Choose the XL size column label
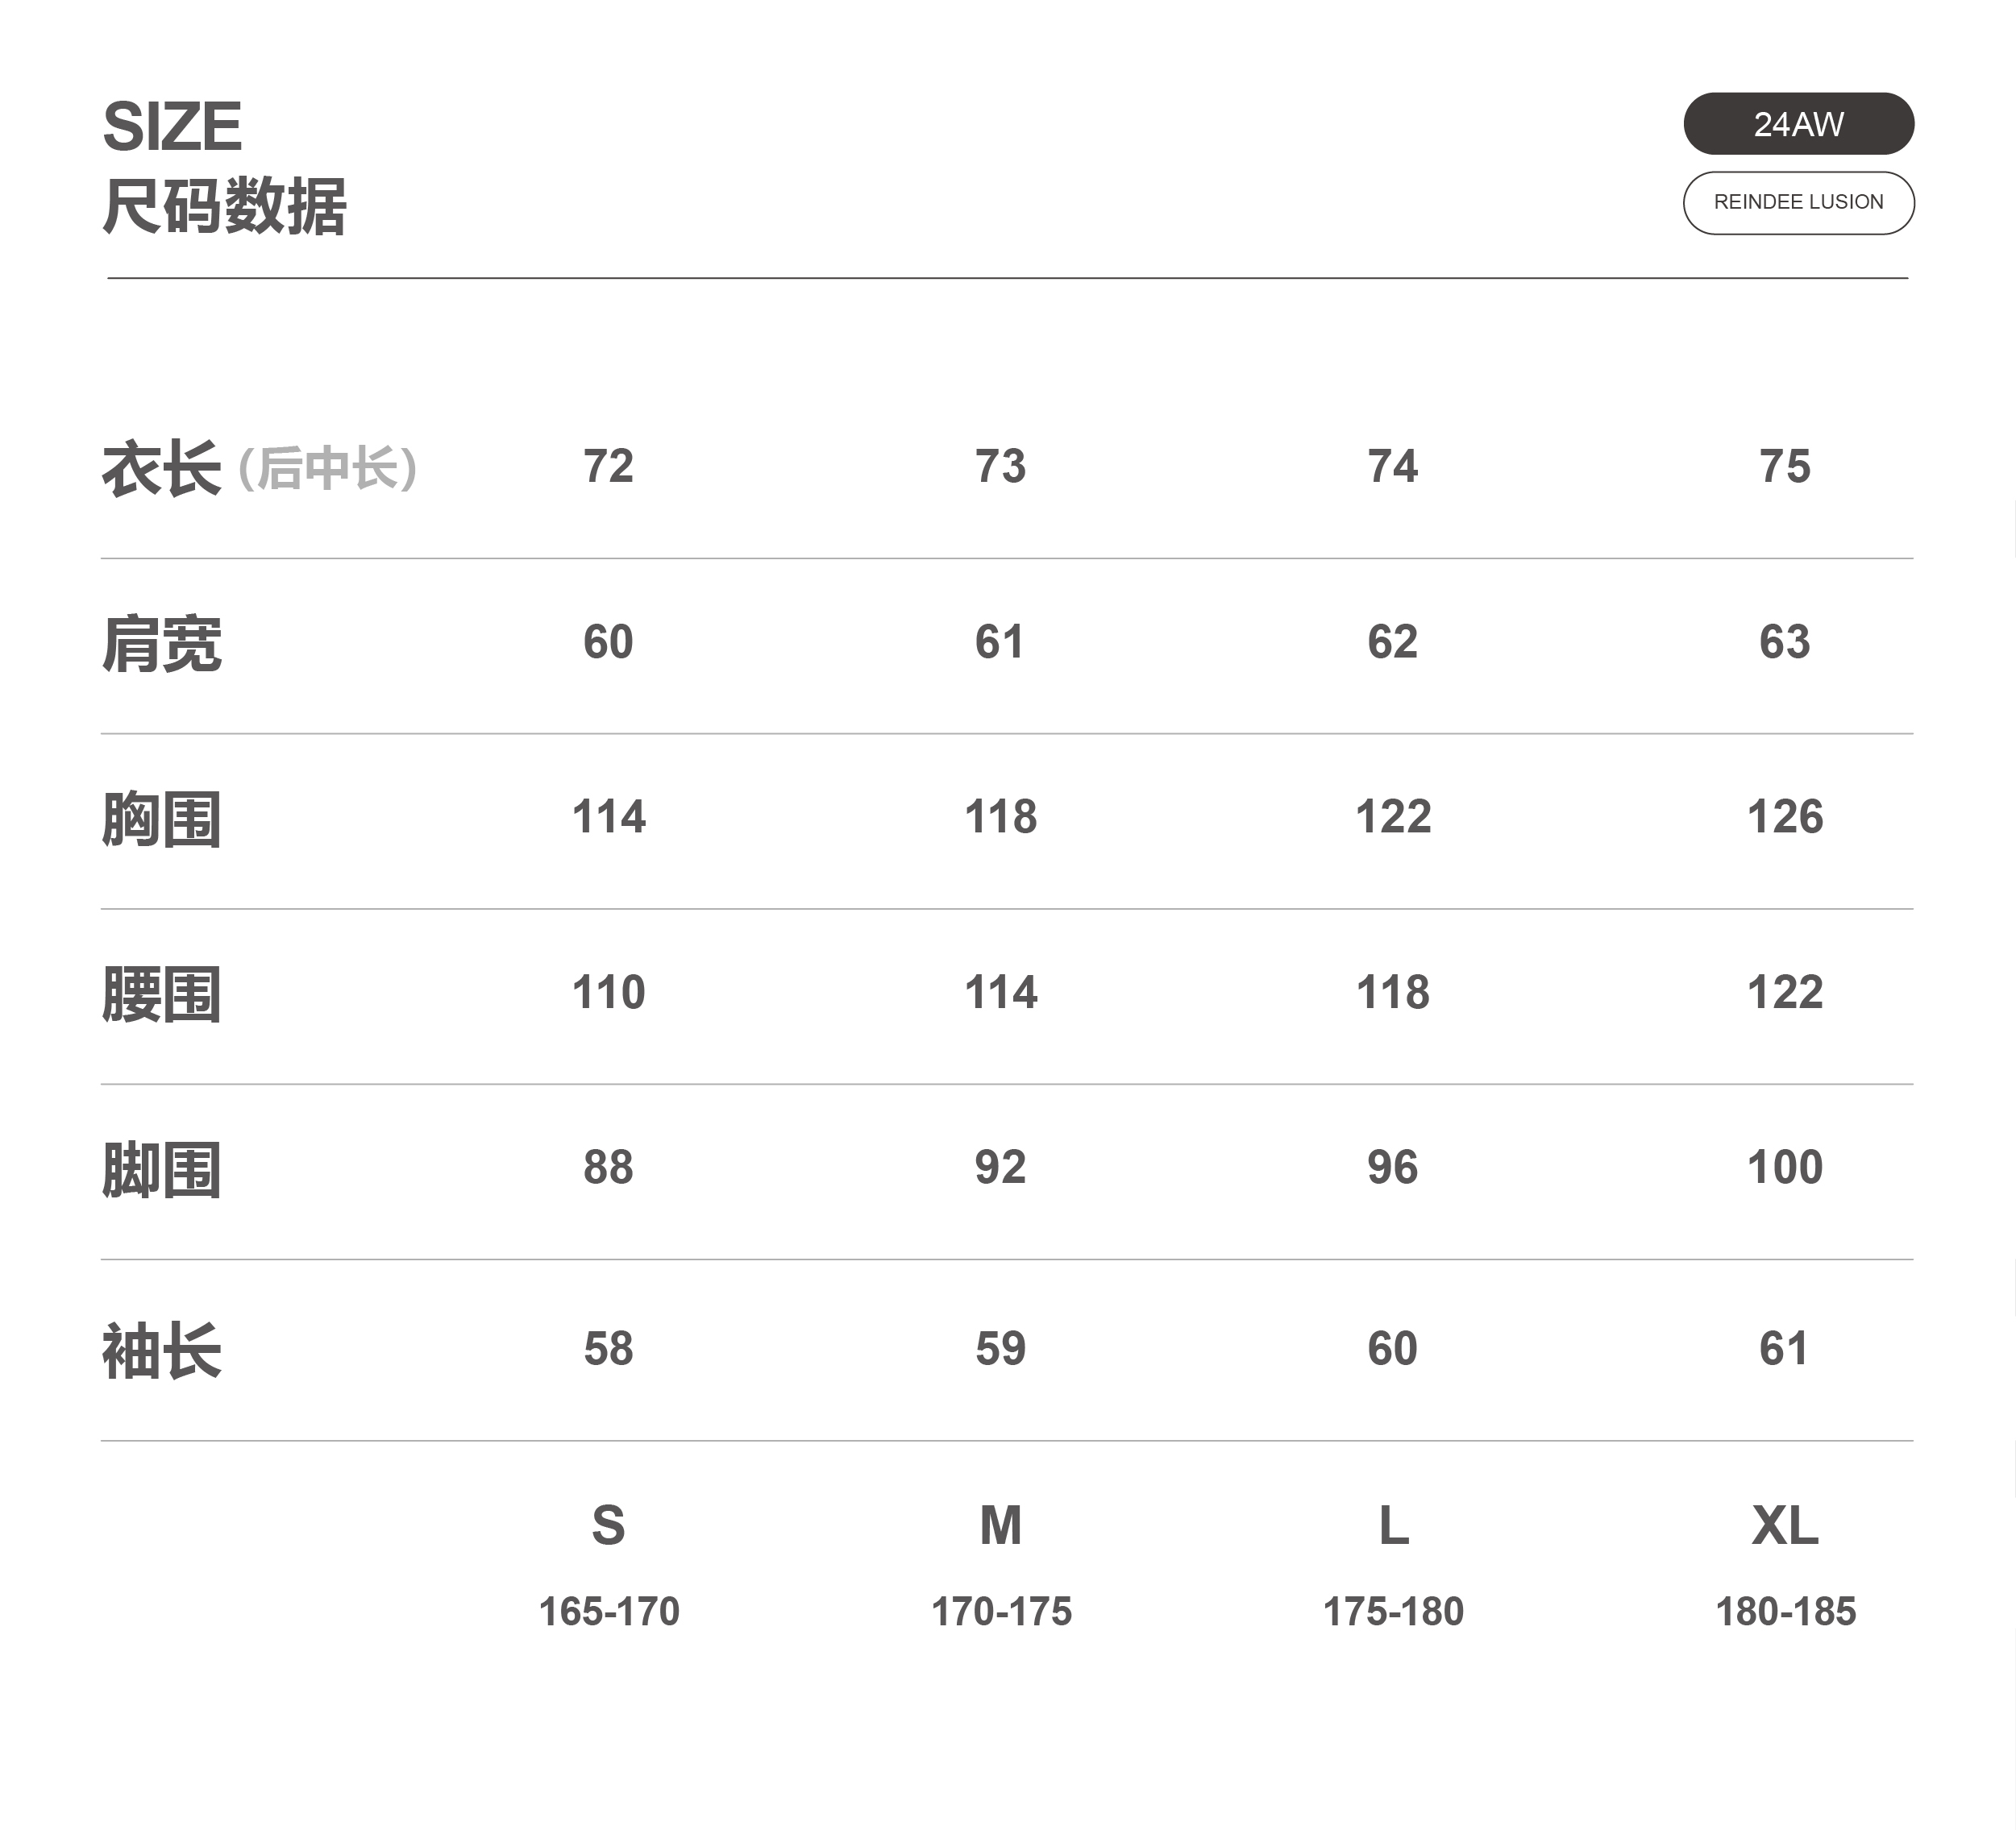2016x1830 pixels. (1785, 1525)
